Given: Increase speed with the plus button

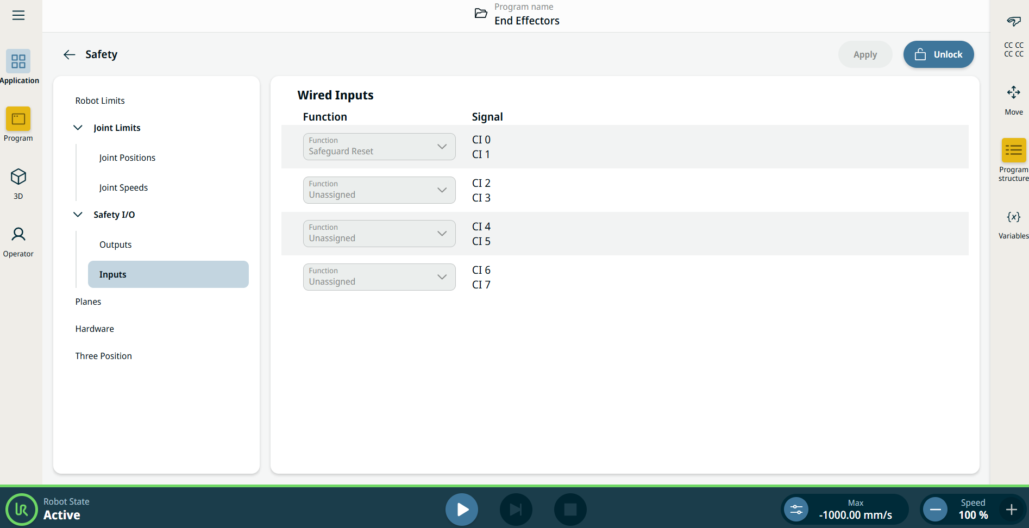Looking at the screenshot, I should click(1011, 510).
